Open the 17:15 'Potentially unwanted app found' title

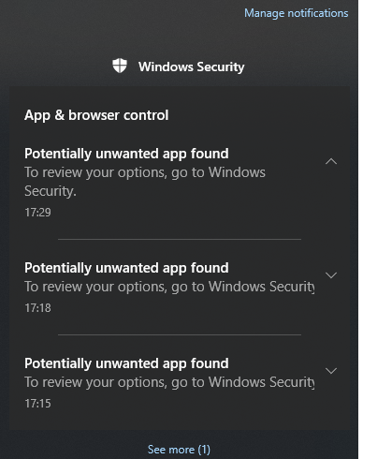coord(126,363)
